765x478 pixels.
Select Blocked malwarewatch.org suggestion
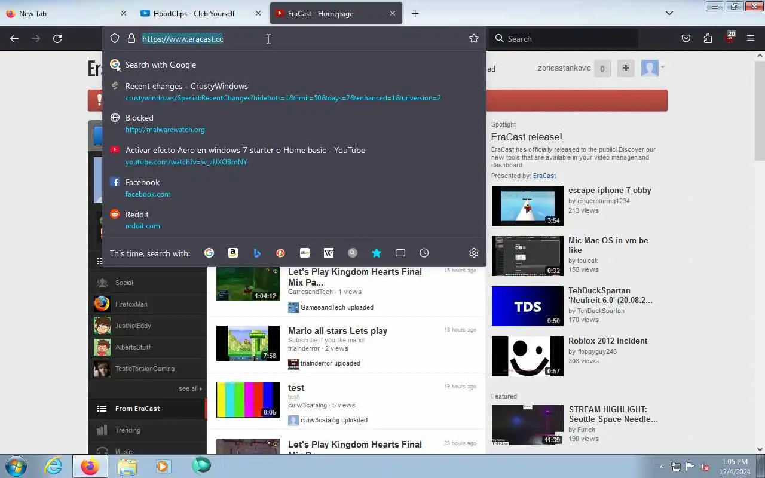(x=294, y=123)
